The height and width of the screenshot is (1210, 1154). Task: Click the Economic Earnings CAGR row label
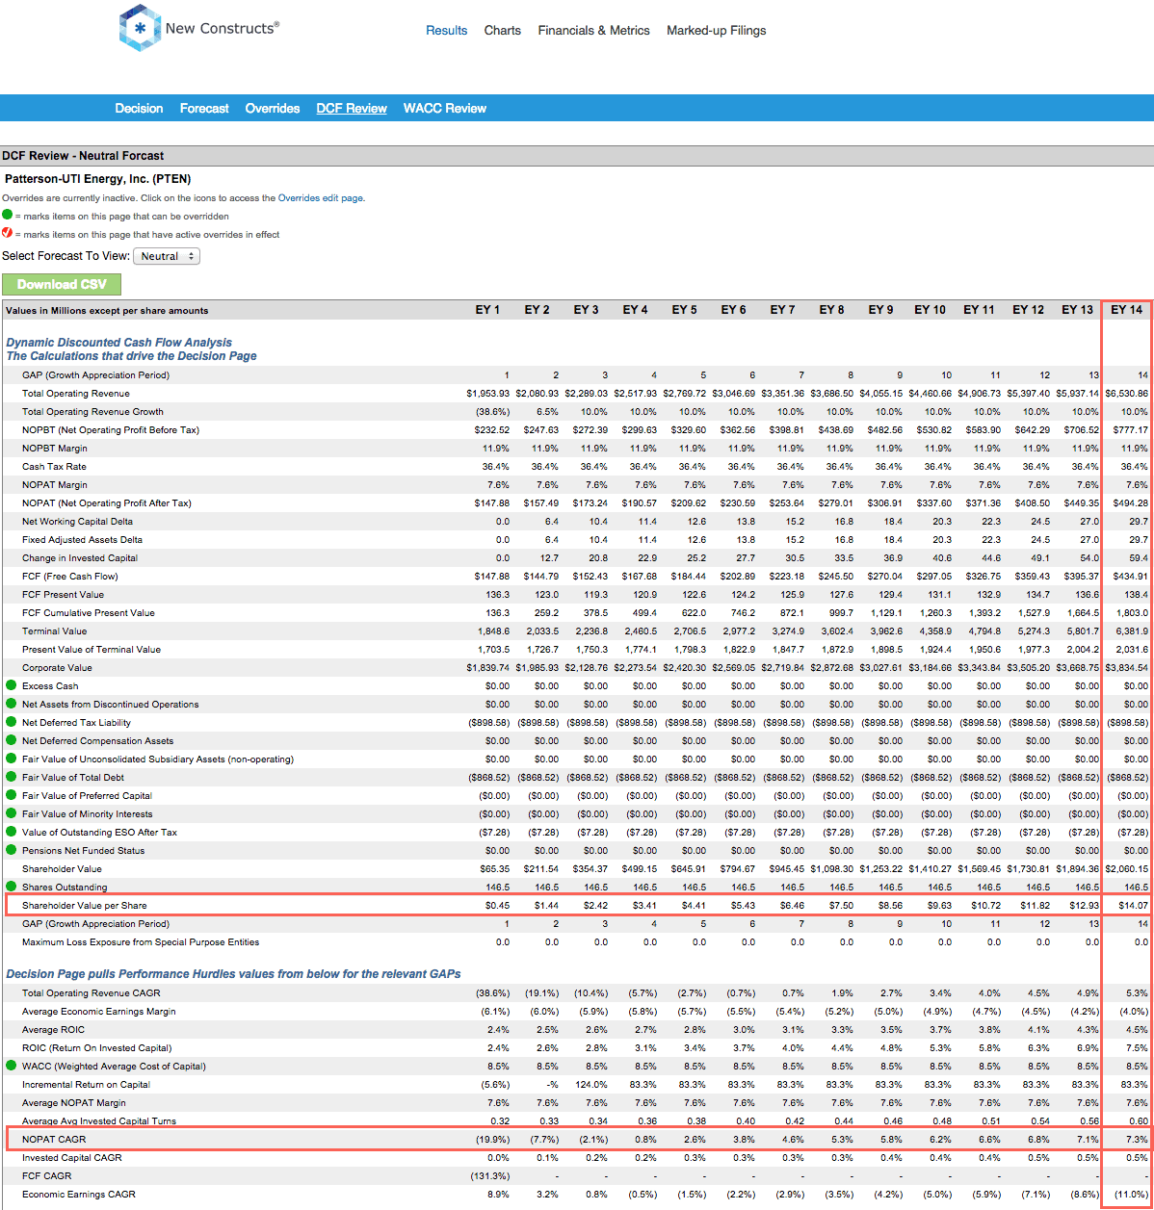tap(79, 1194)
